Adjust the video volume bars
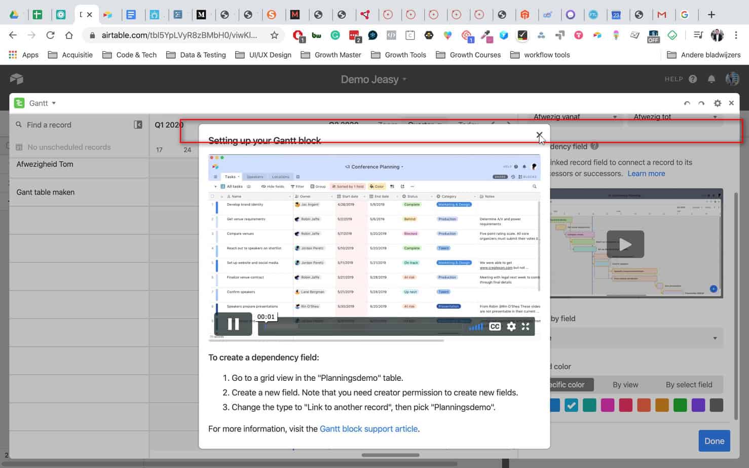749x468 pixels. pos(476,327)
